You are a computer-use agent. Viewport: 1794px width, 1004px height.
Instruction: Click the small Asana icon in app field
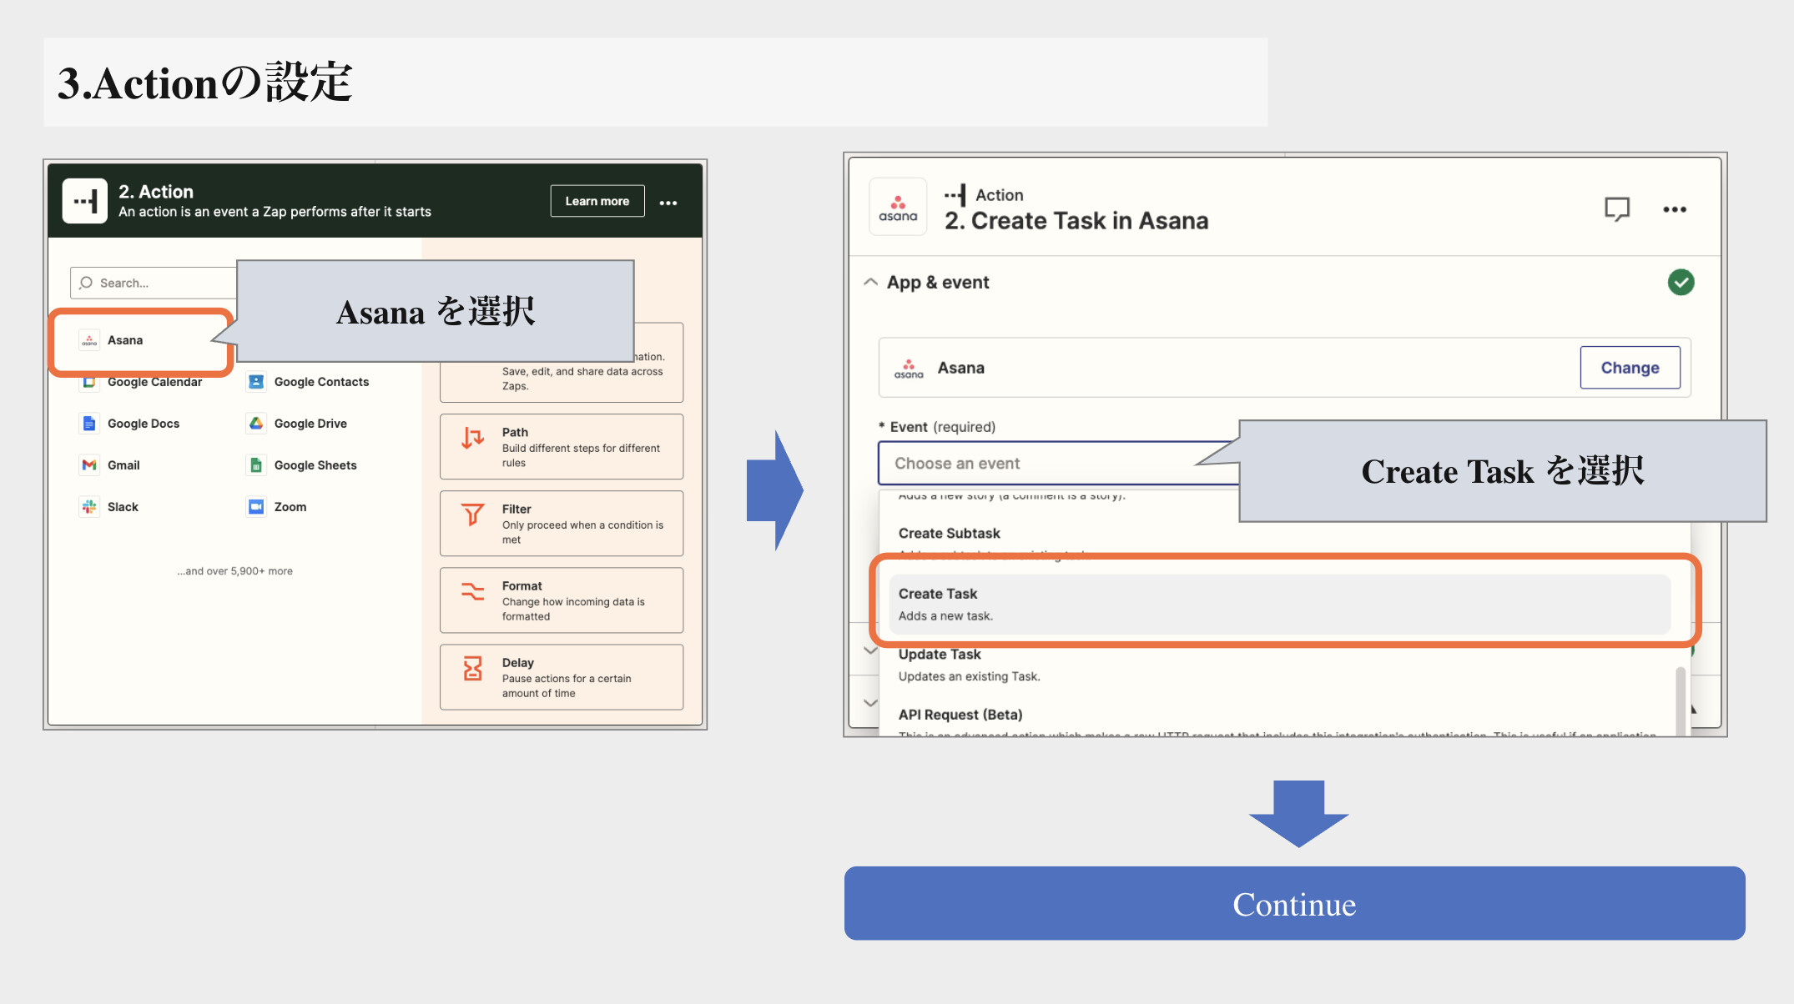tap(909, 368)
